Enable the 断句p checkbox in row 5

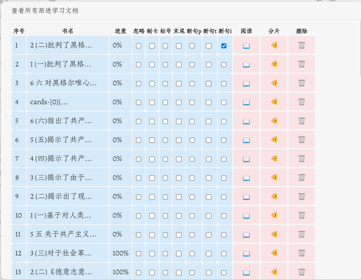coord(192,121)
